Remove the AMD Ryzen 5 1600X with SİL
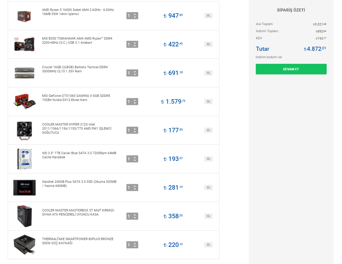 pos(208,16)
